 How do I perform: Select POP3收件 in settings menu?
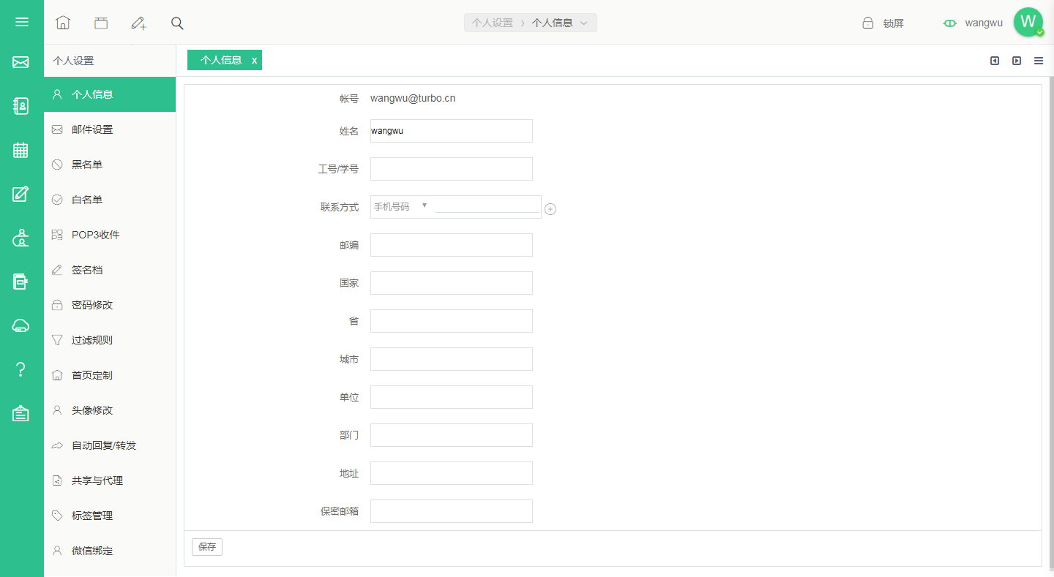110,235
